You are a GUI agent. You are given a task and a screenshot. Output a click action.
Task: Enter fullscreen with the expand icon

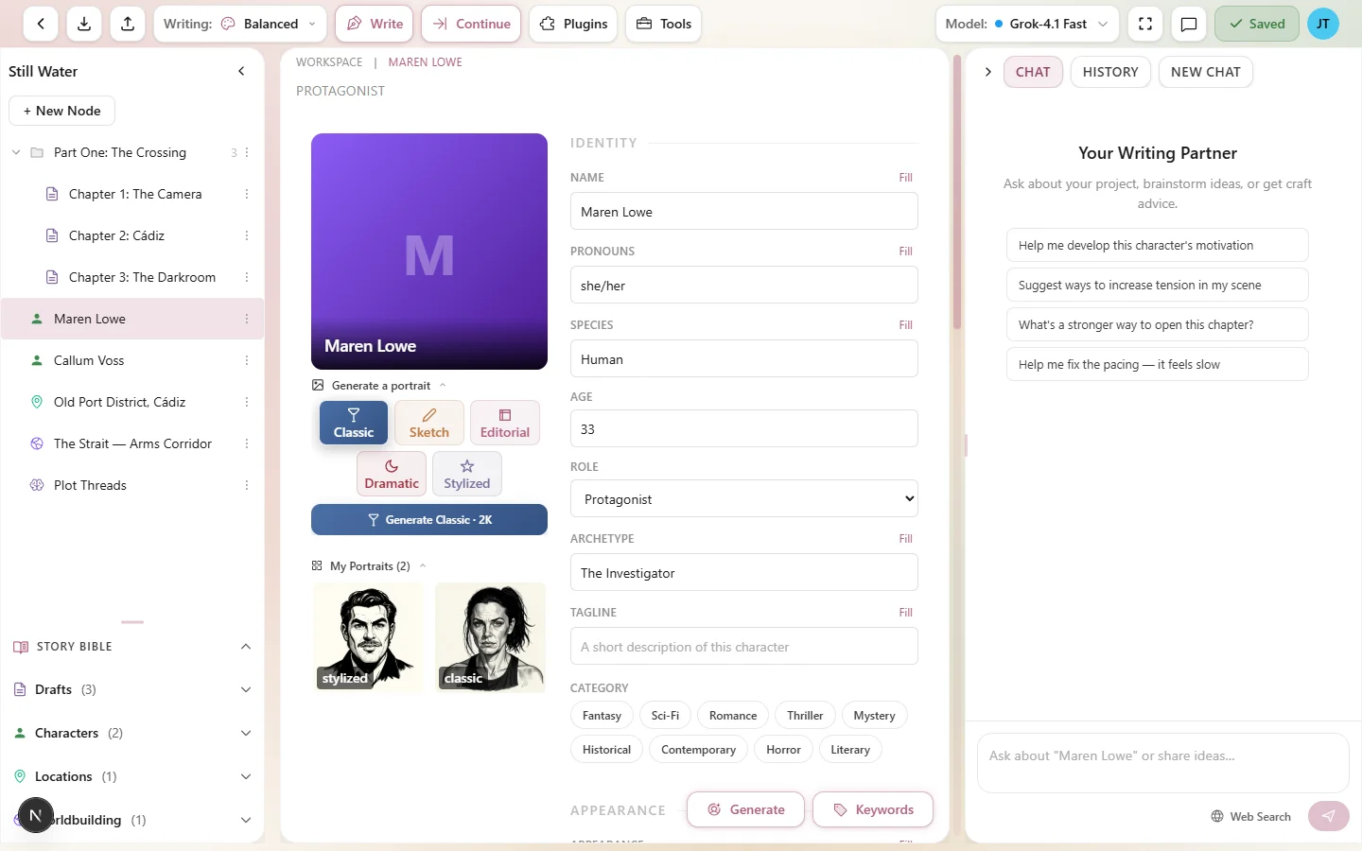[1145, 24]
